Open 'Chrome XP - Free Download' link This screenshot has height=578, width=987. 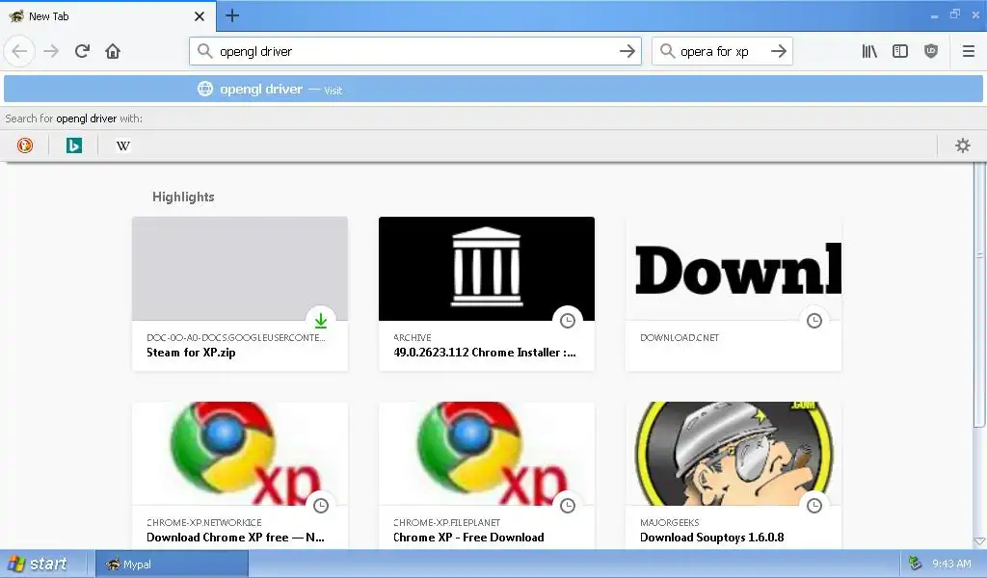[x=468, y=538]
